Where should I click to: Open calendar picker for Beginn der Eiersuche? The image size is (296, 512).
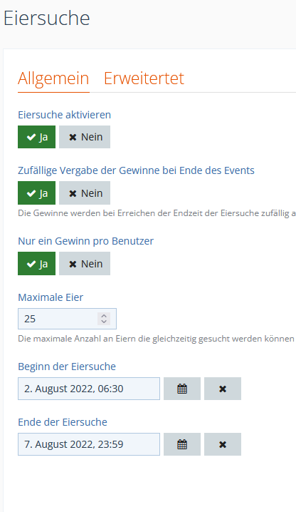tap(182, 389)
